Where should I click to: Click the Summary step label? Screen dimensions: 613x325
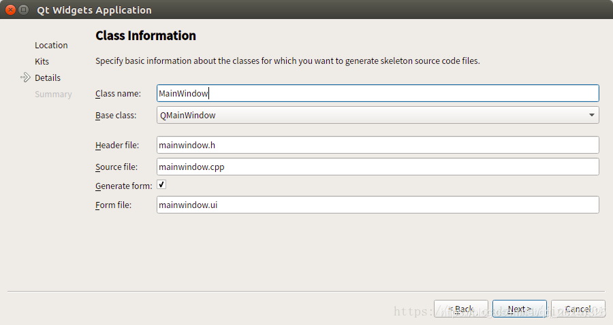(53, 95)
